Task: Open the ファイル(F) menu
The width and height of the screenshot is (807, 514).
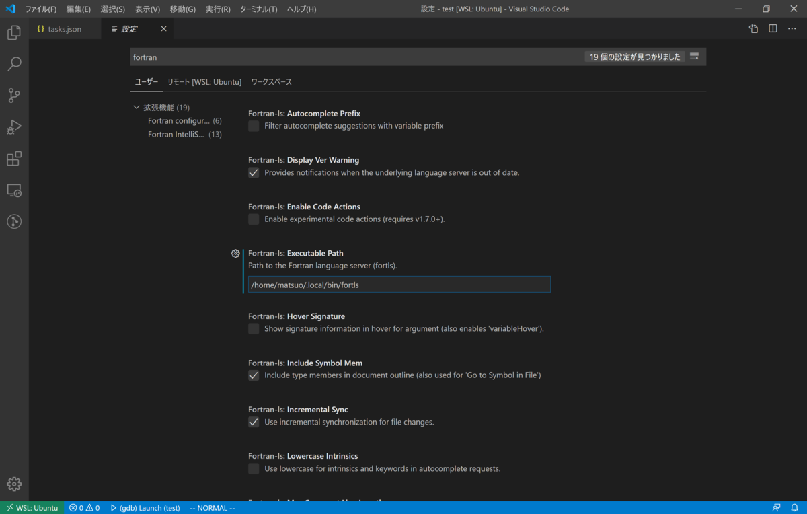Action: [x=41, y=9]
